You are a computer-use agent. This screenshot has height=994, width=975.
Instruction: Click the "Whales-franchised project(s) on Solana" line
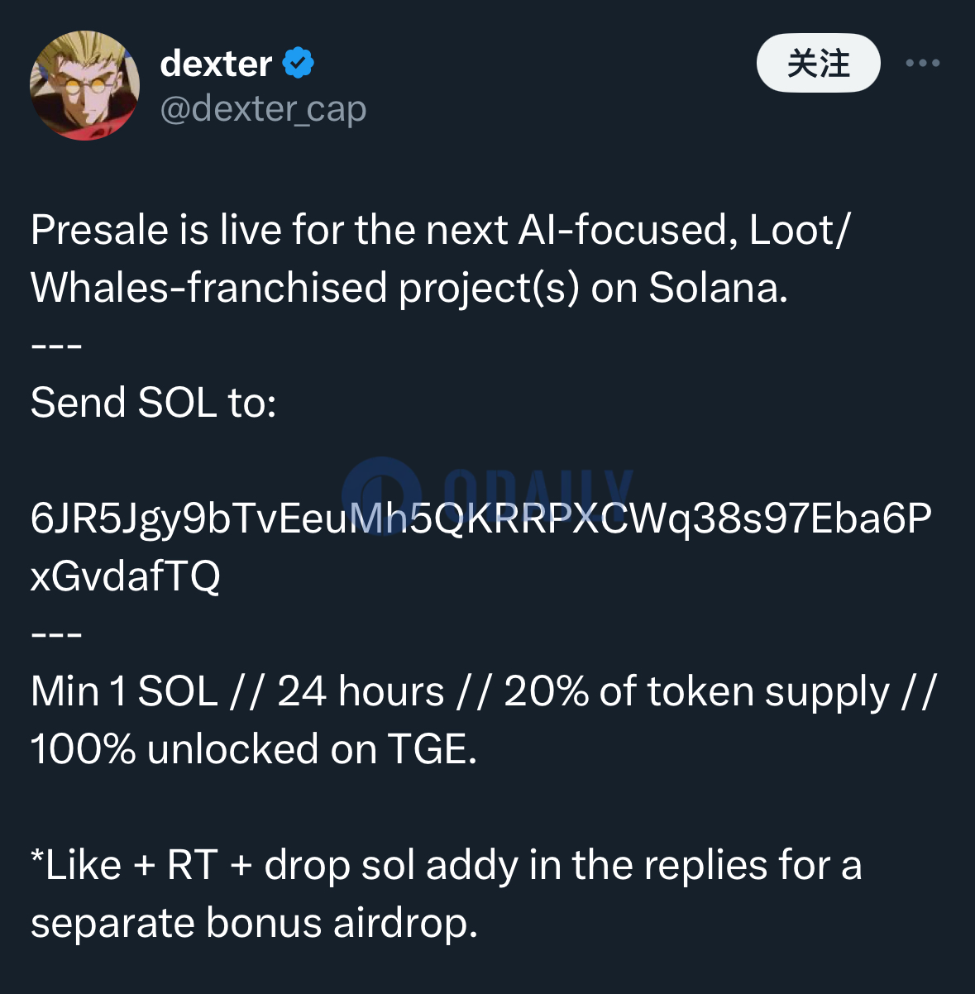pyautogui.click(x=409, y=288)
